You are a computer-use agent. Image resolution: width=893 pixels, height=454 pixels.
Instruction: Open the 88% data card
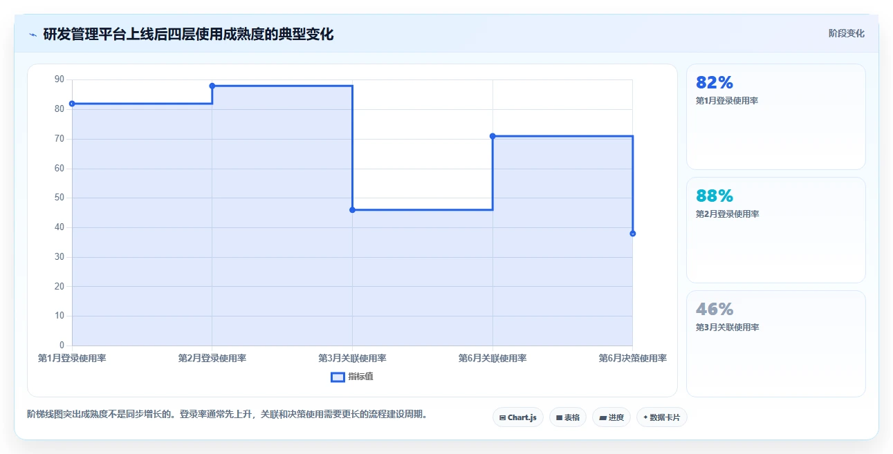point(776,230)
